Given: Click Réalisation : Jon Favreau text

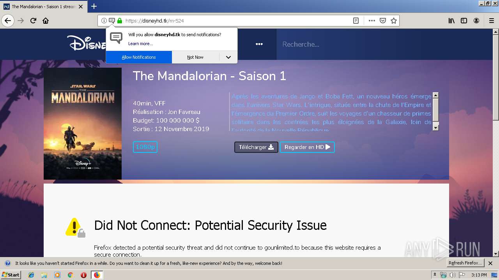Looking at the screenshot, I should (x=166, y=112).
